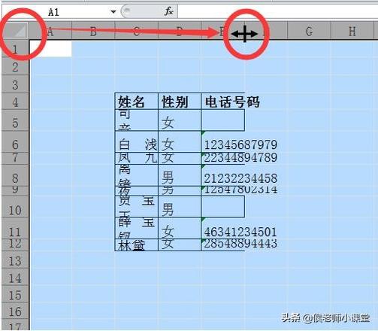This screenshot has height=331, width=378.
Task: Select row 12 header
Action: click(15, 244)
